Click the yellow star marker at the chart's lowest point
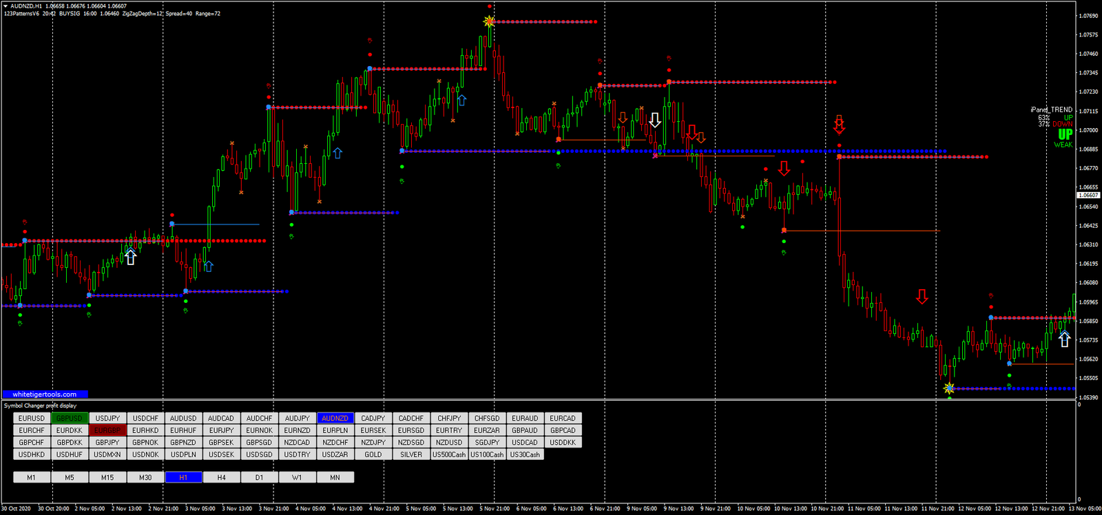Screen dimensions: 1102x515 click(x=949, y=388)
